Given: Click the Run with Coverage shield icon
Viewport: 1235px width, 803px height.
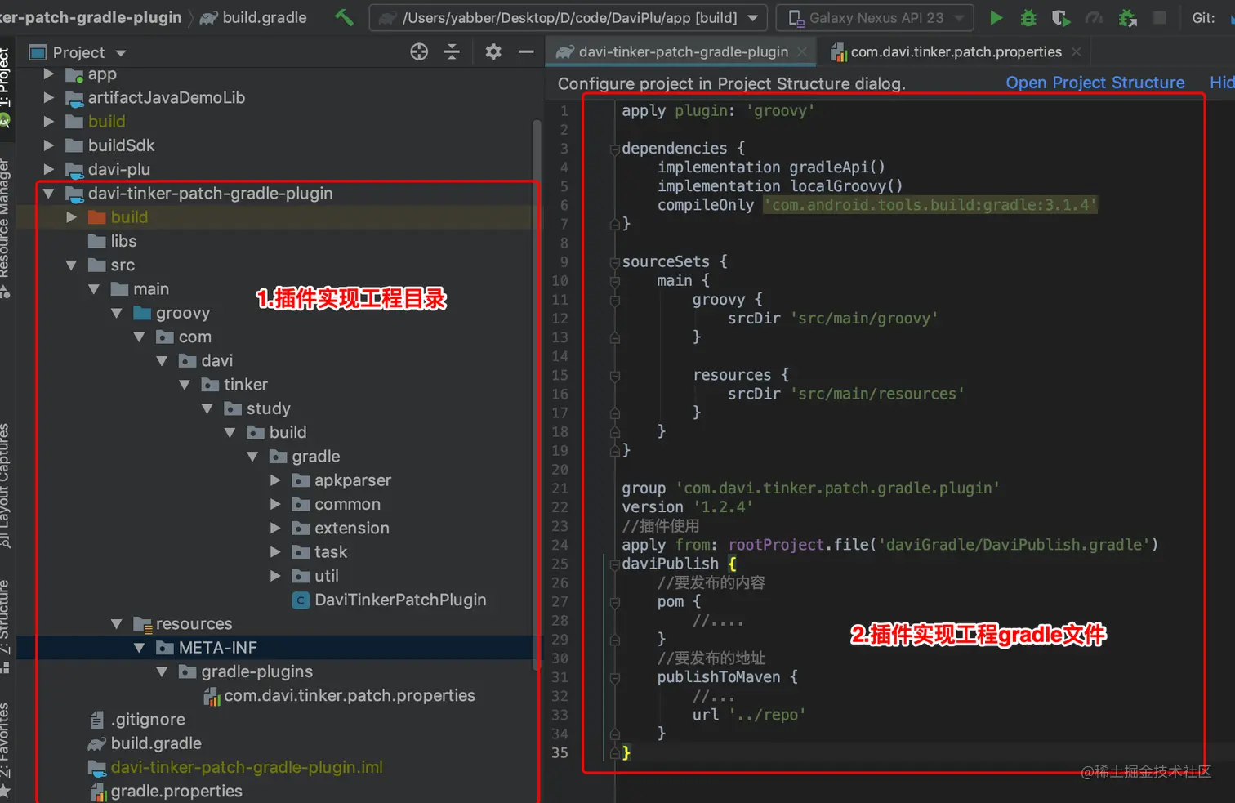Looking at the screenshot, I should [1060, 17].
